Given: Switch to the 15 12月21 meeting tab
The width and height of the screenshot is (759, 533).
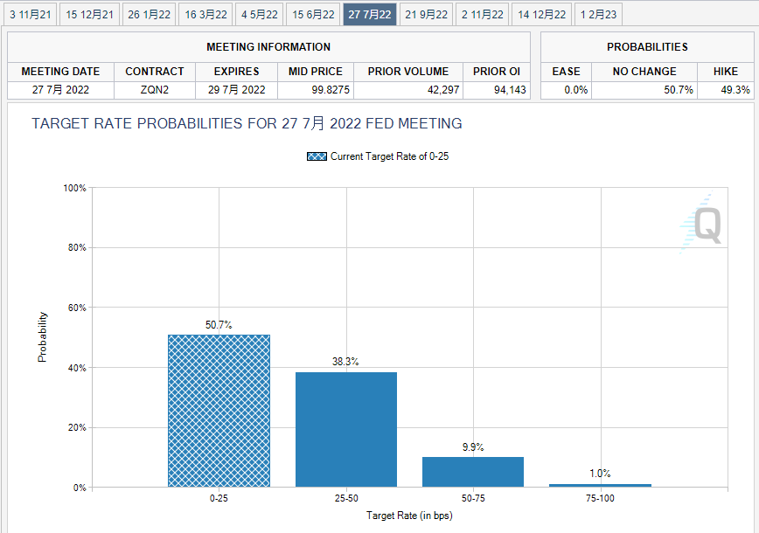Looking at the screenshot, I should pyautogui.click(x=90, y=14).
